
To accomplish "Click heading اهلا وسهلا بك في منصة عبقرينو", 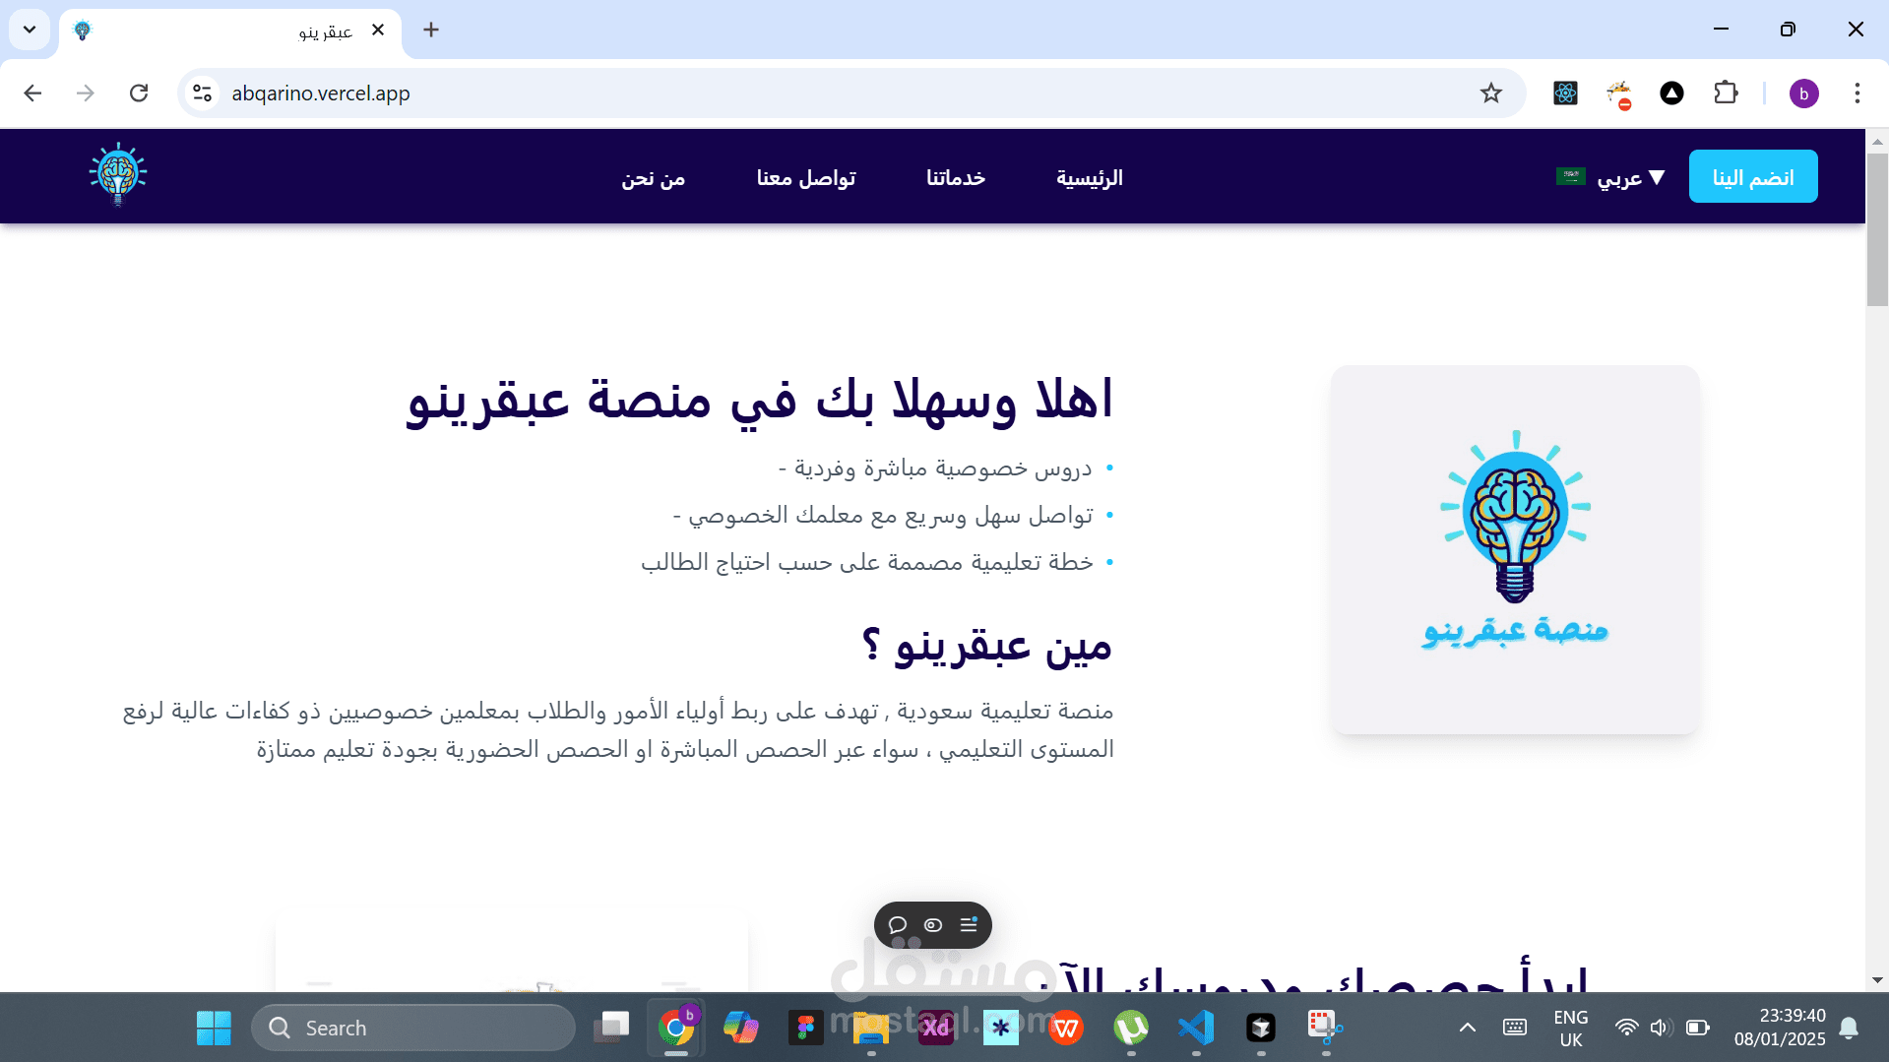I will tap(759, 400).
